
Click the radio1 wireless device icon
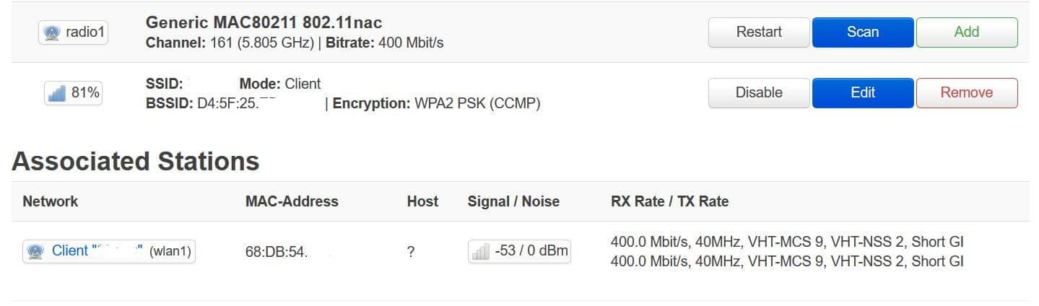coord(51,33)
